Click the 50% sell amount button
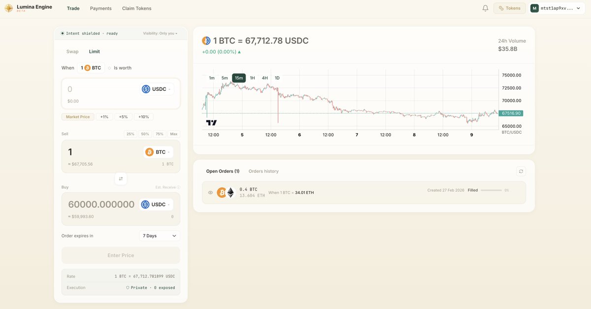Viewport: 591px width, 309px height. tap(145, 134)
